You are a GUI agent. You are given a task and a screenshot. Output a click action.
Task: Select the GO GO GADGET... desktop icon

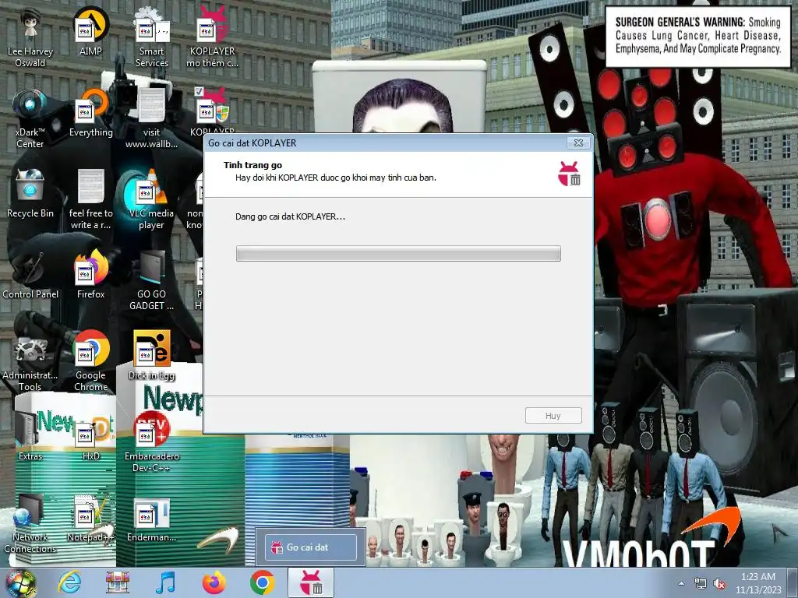pyautogui.click(x=151, y=281)
